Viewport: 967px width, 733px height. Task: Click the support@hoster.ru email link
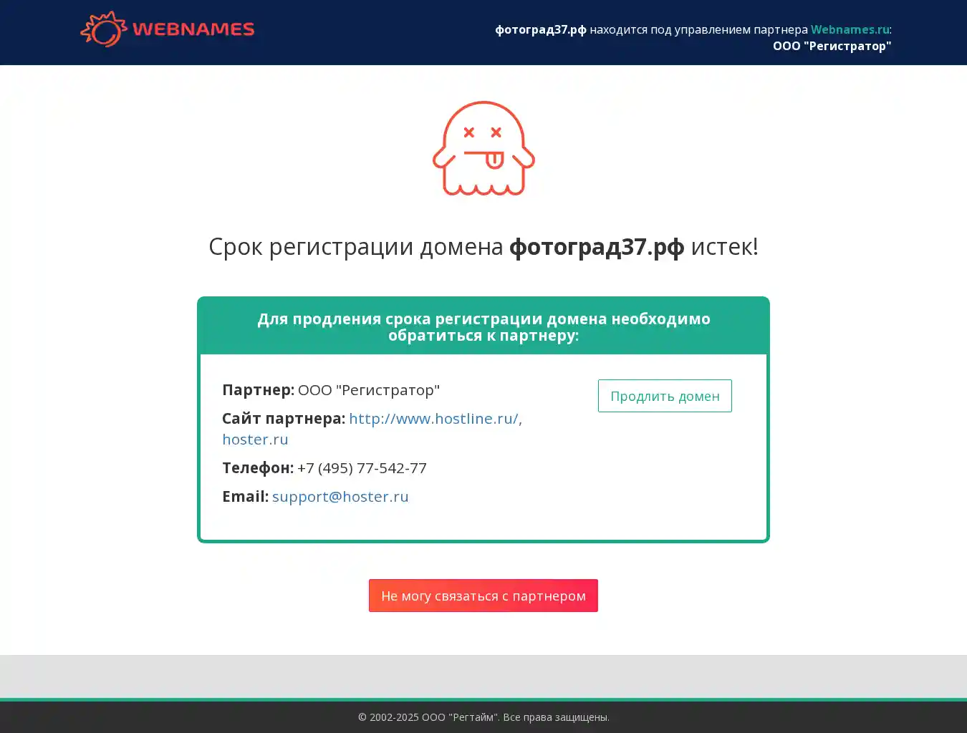pyautogui.click(x=340, y=496)
